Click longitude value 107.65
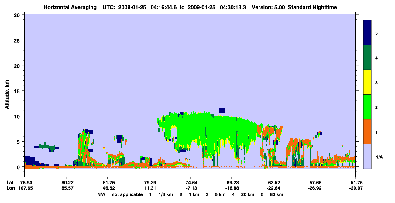 25,188
